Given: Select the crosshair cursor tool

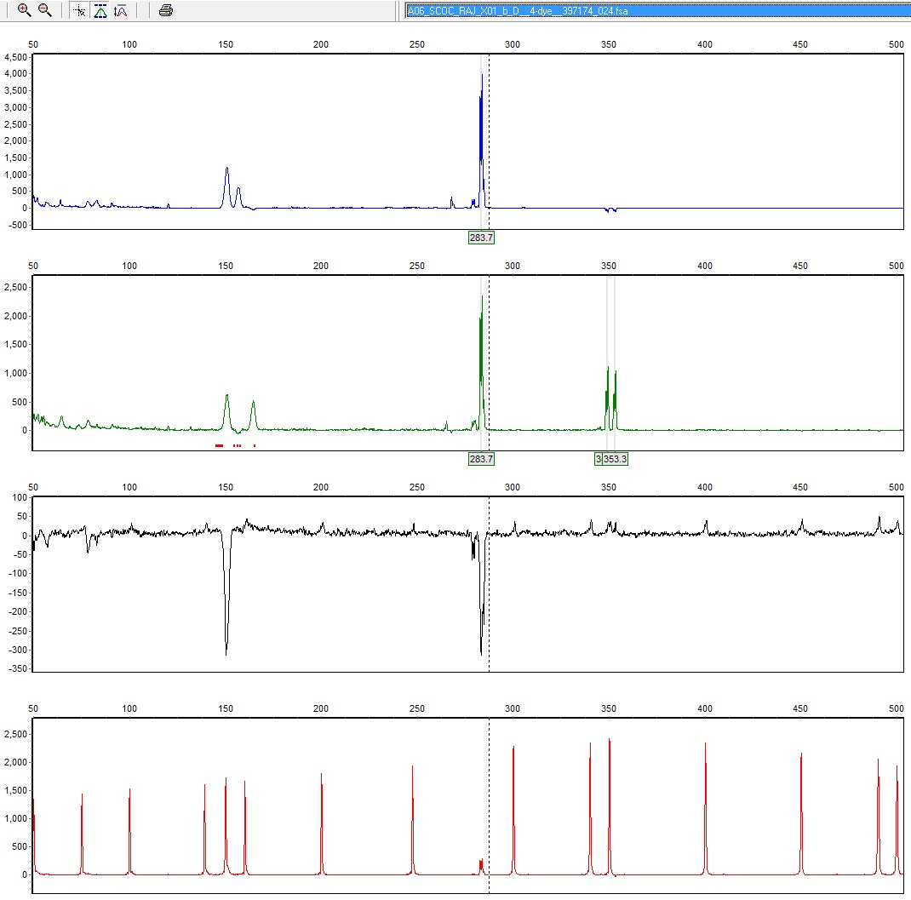Looking at the screenshot, I should [79, 10].
